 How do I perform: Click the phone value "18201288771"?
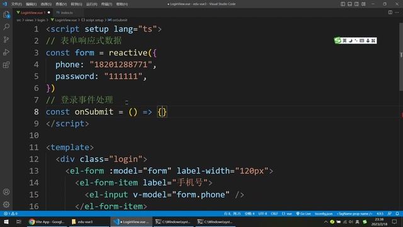(x=120, y=64)
